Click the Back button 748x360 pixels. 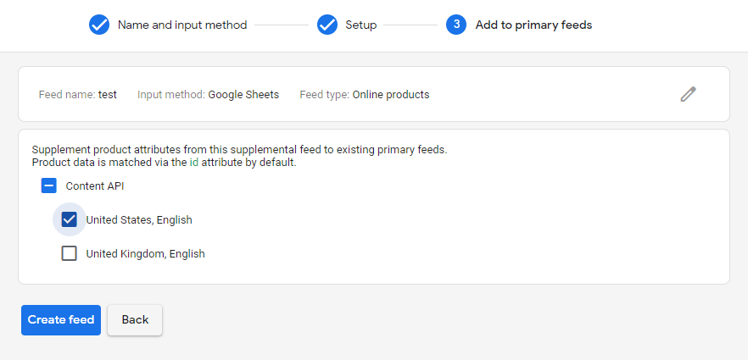(135, 320)
